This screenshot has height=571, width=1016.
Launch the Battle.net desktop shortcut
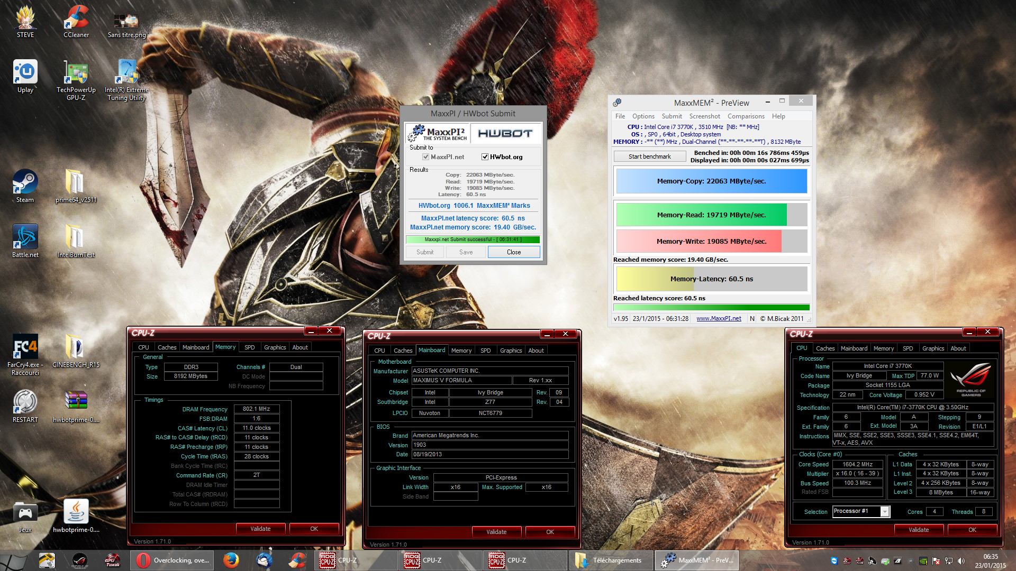(25, 241)
